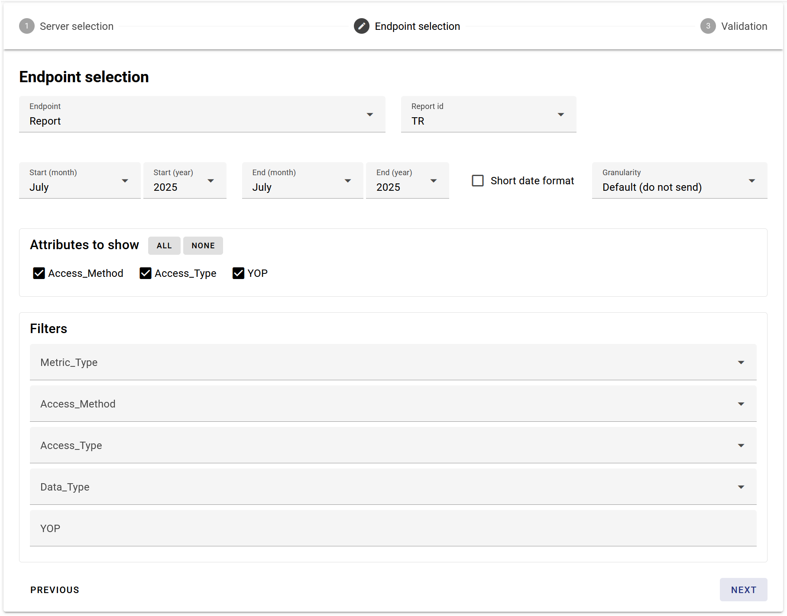Uncheck the Access_Method attribute checkbox

pyautogui.click(x=39, y=273)
